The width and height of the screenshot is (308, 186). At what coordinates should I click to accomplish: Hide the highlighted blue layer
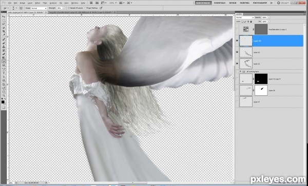[x=237, y=41]
